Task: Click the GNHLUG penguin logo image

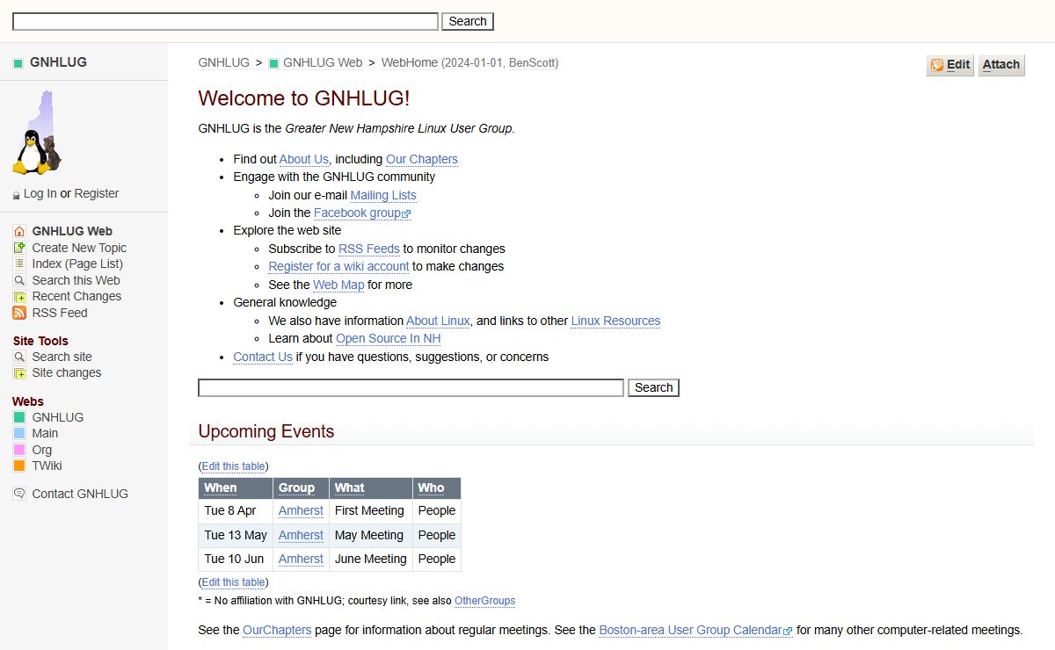Action: tap(38, 133)
